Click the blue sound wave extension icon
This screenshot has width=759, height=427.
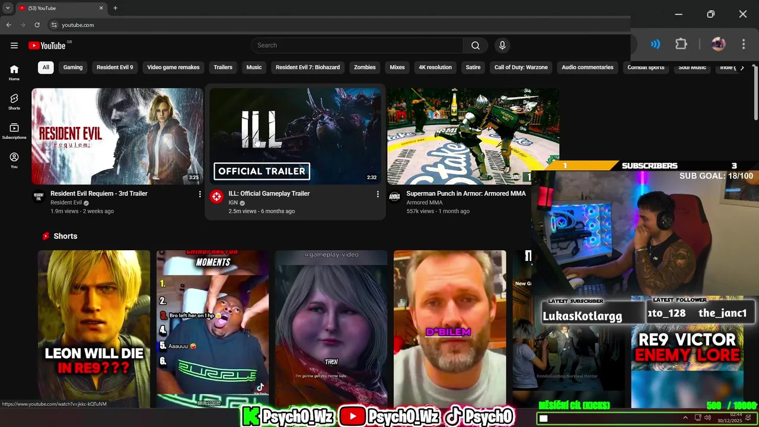click(655, 44)
